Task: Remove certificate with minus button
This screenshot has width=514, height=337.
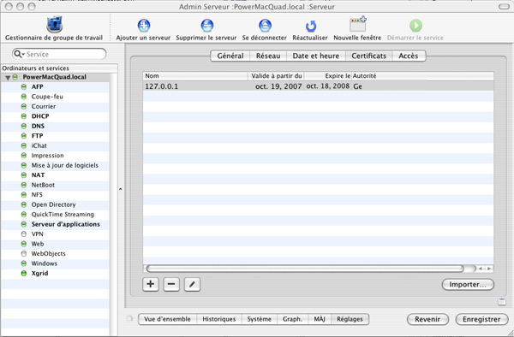Action: 171,284
